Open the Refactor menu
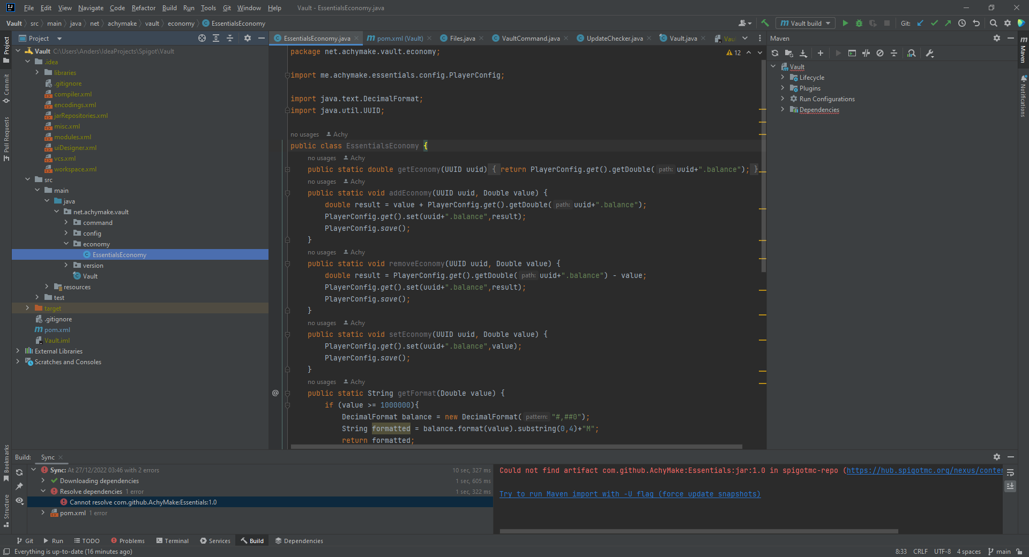Image resolution: width=1029 pixels, height=557 pixels. pos(143,7)
